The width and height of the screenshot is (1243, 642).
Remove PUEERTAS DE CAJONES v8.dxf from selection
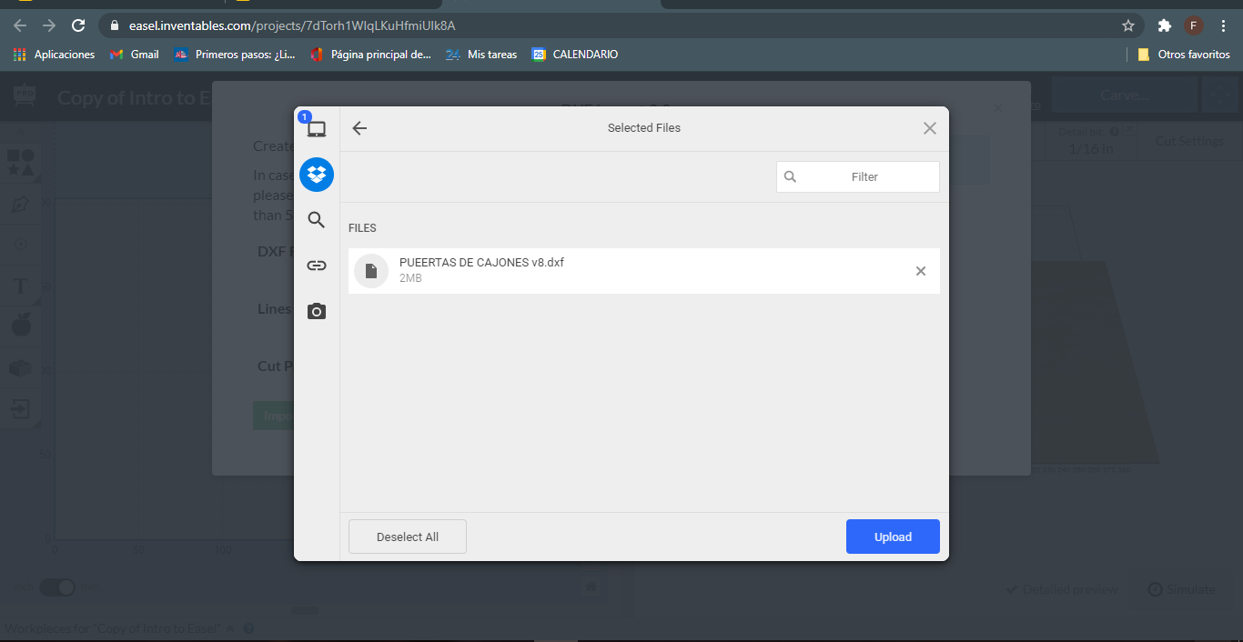(x=921, y=271)
